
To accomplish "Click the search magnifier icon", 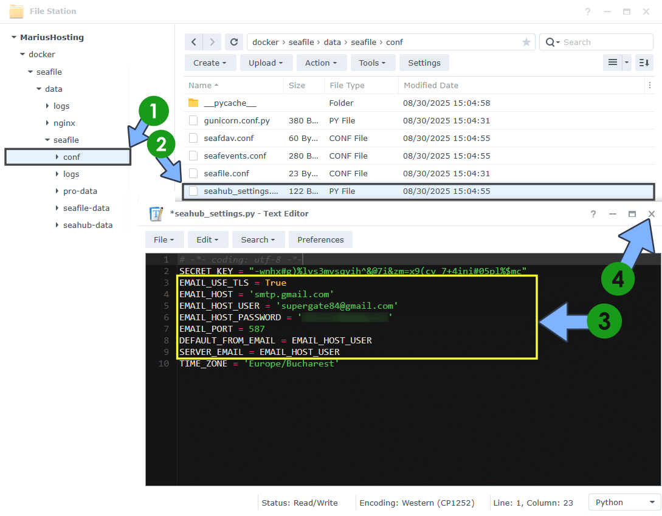I will [x=550, y=42].
